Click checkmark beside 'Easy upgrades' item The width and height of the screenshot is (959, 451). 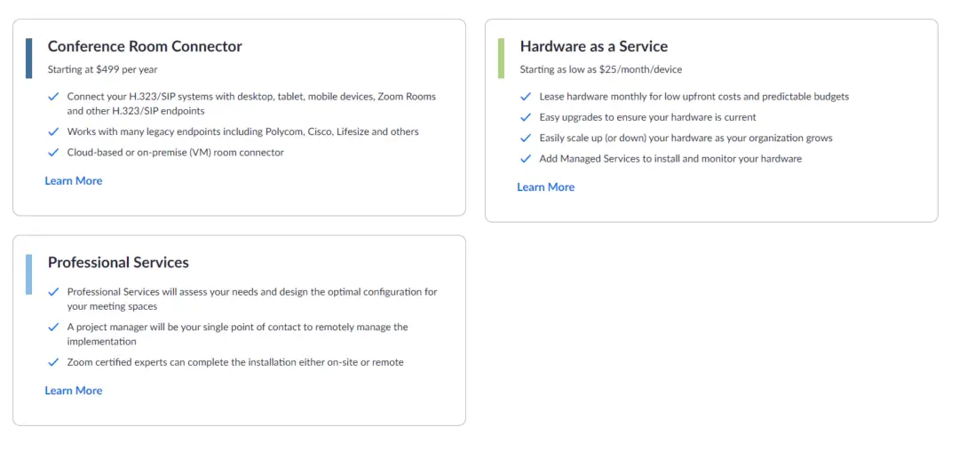(x=526, y=117)
